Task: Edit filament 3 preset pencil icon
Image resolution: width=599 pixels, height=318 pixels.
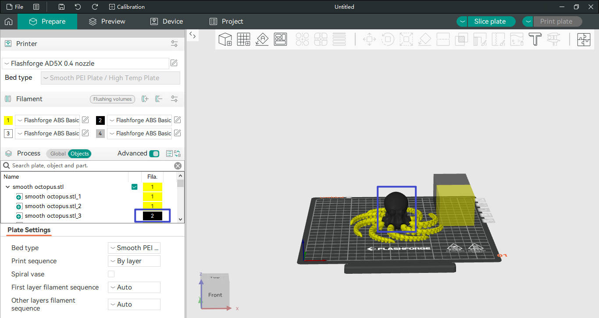Action: (x=86, y=133)
